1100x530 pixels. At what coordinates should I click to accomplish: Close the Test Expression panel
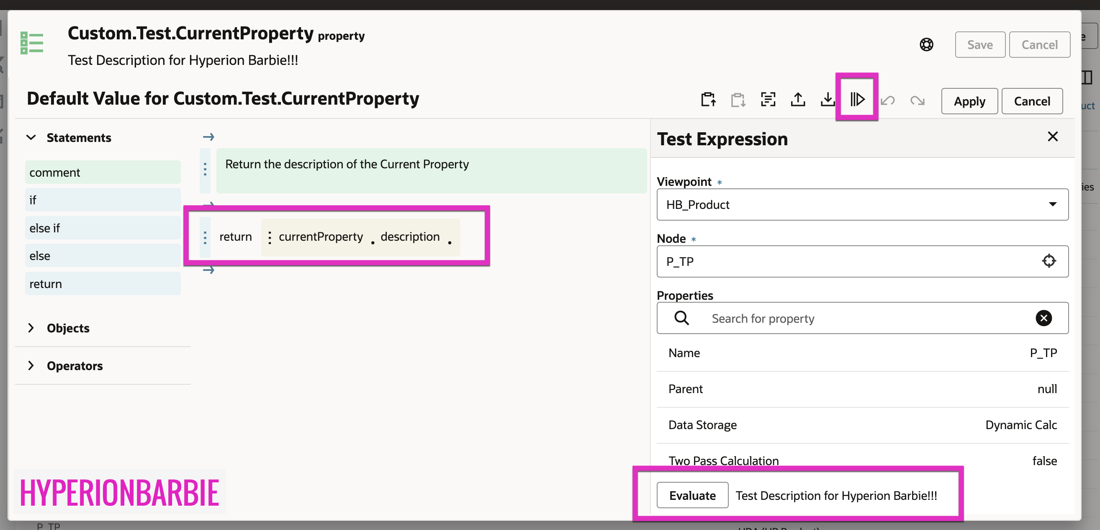point(1053,136)
